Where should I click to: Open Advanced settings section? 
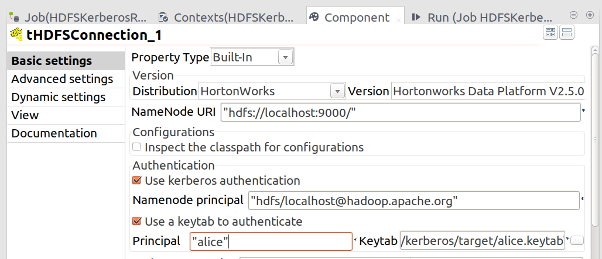pyautogui.click(x=62, y=79)
